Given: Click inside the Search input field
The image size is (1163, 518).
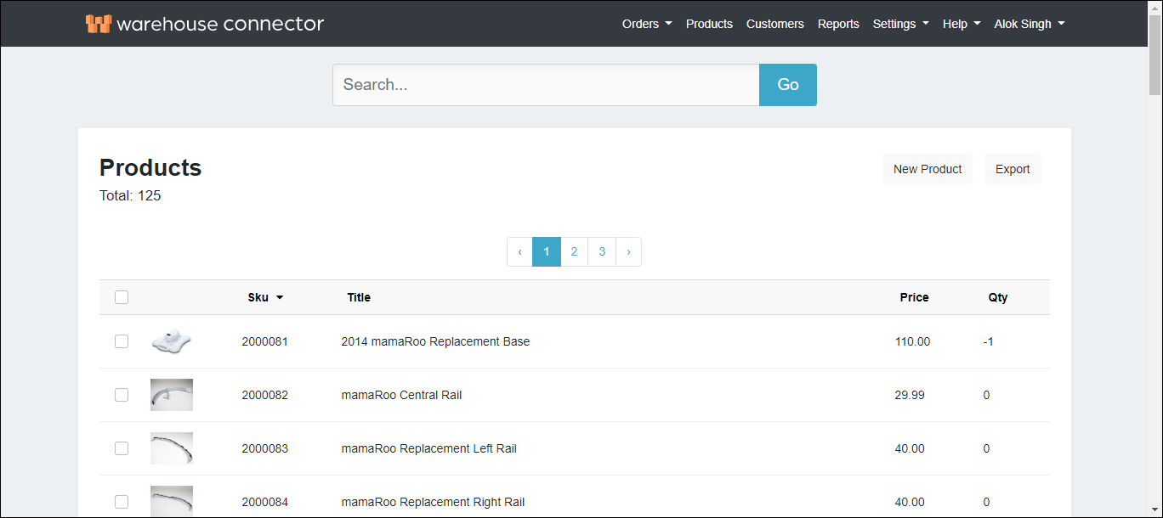Looking at the screenshot, I should point(544,84).
